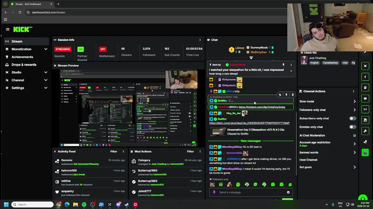The height and width of the screenshot is (209, 373).
Task: Open the kickbot.com clip link
Action: point(262,107)
